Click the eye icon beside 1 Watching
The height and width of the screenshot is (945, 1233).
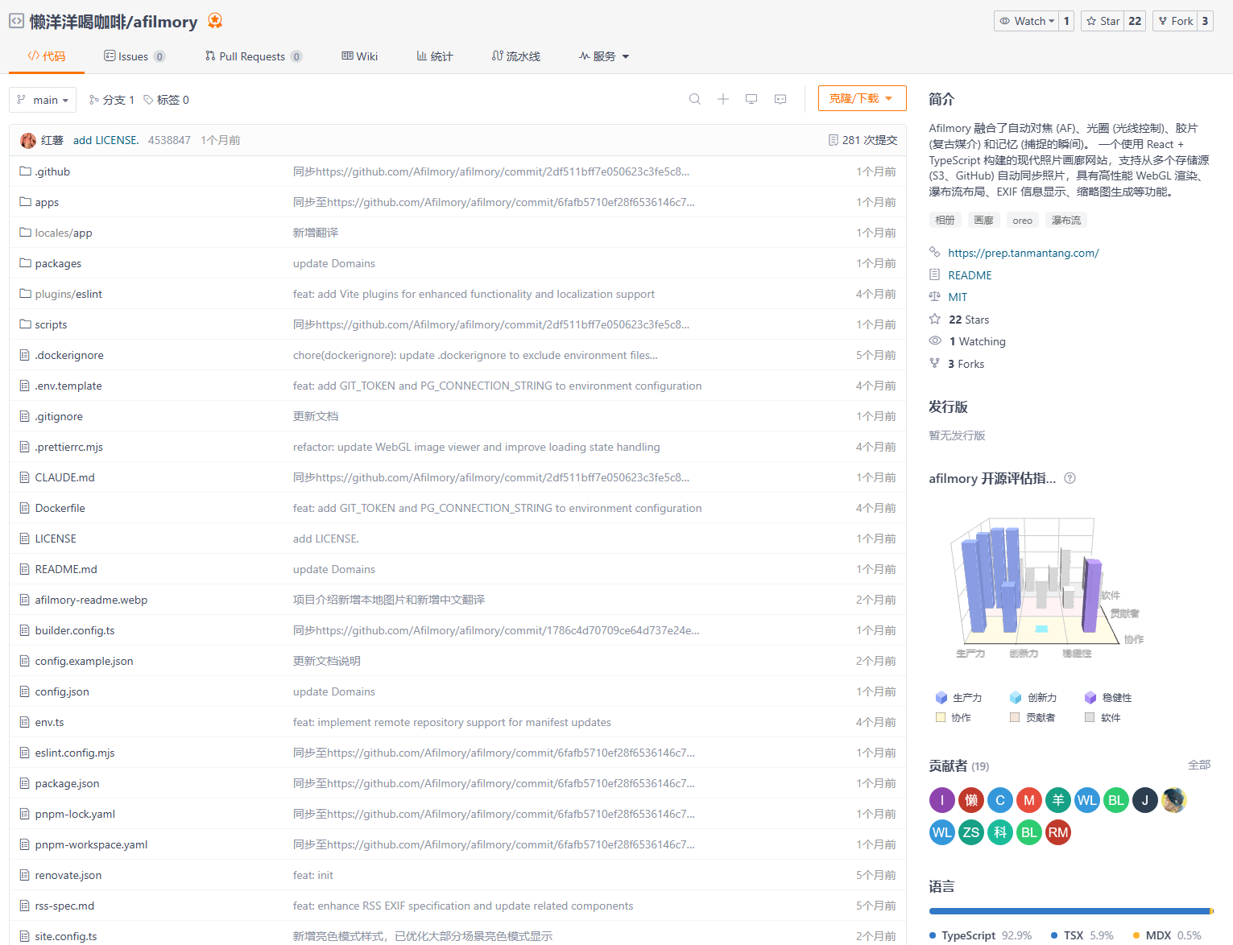[x=935, y=341]
